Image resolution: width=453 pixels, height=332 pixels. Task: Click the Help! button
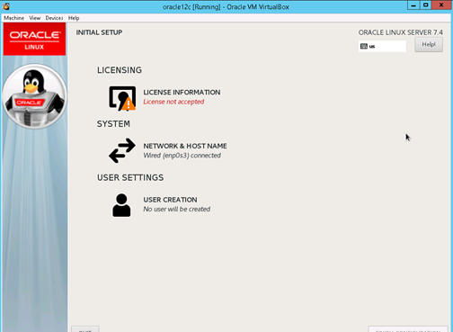tap(429, 45)
